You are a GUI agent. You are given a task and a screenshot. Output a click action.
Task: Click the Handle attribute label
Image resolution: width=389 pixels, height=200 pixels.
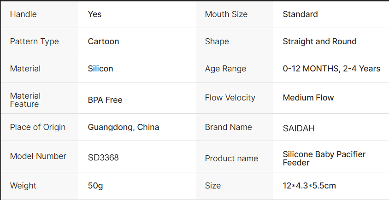pos(23,14)
